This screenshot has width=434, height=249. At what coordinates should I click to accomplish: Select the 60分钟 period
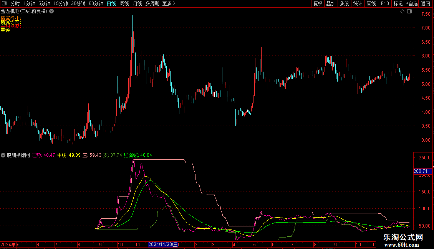pos(96,3)
